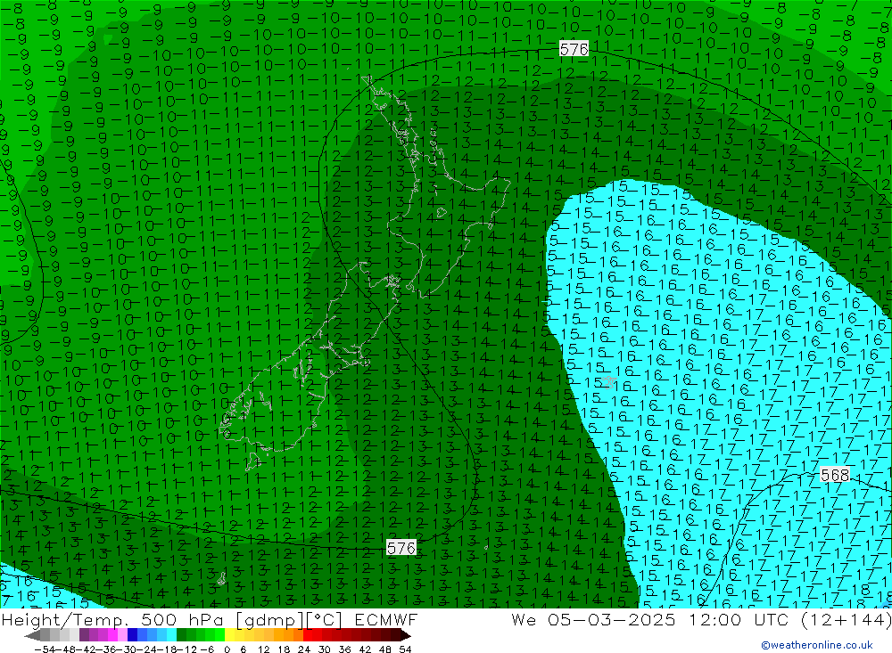Select the "ECMWF" model name
Viewport: 892px width, 653px height.
pyautogui.click(x=385, y=619)
